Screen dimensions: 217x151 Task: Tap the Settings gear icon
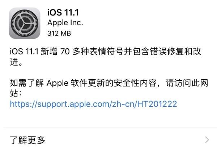coord(25,23)
